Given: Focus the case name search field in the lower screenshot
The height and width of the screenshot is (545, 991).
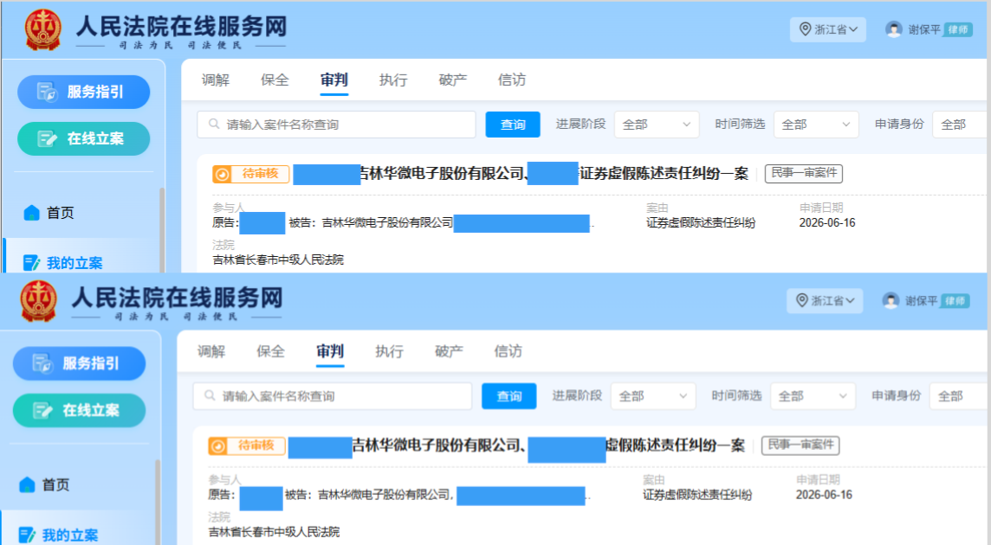Looking at the screenshot, I should pos(333,396).
